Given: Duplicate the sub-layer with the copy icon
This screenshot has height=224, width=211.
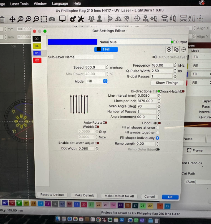Looking at the screenshot, I should [176, 50].
